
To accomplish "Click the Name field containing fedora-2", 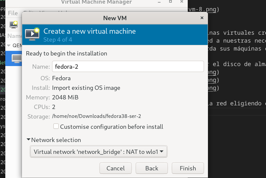I will [x=128, y=66].
